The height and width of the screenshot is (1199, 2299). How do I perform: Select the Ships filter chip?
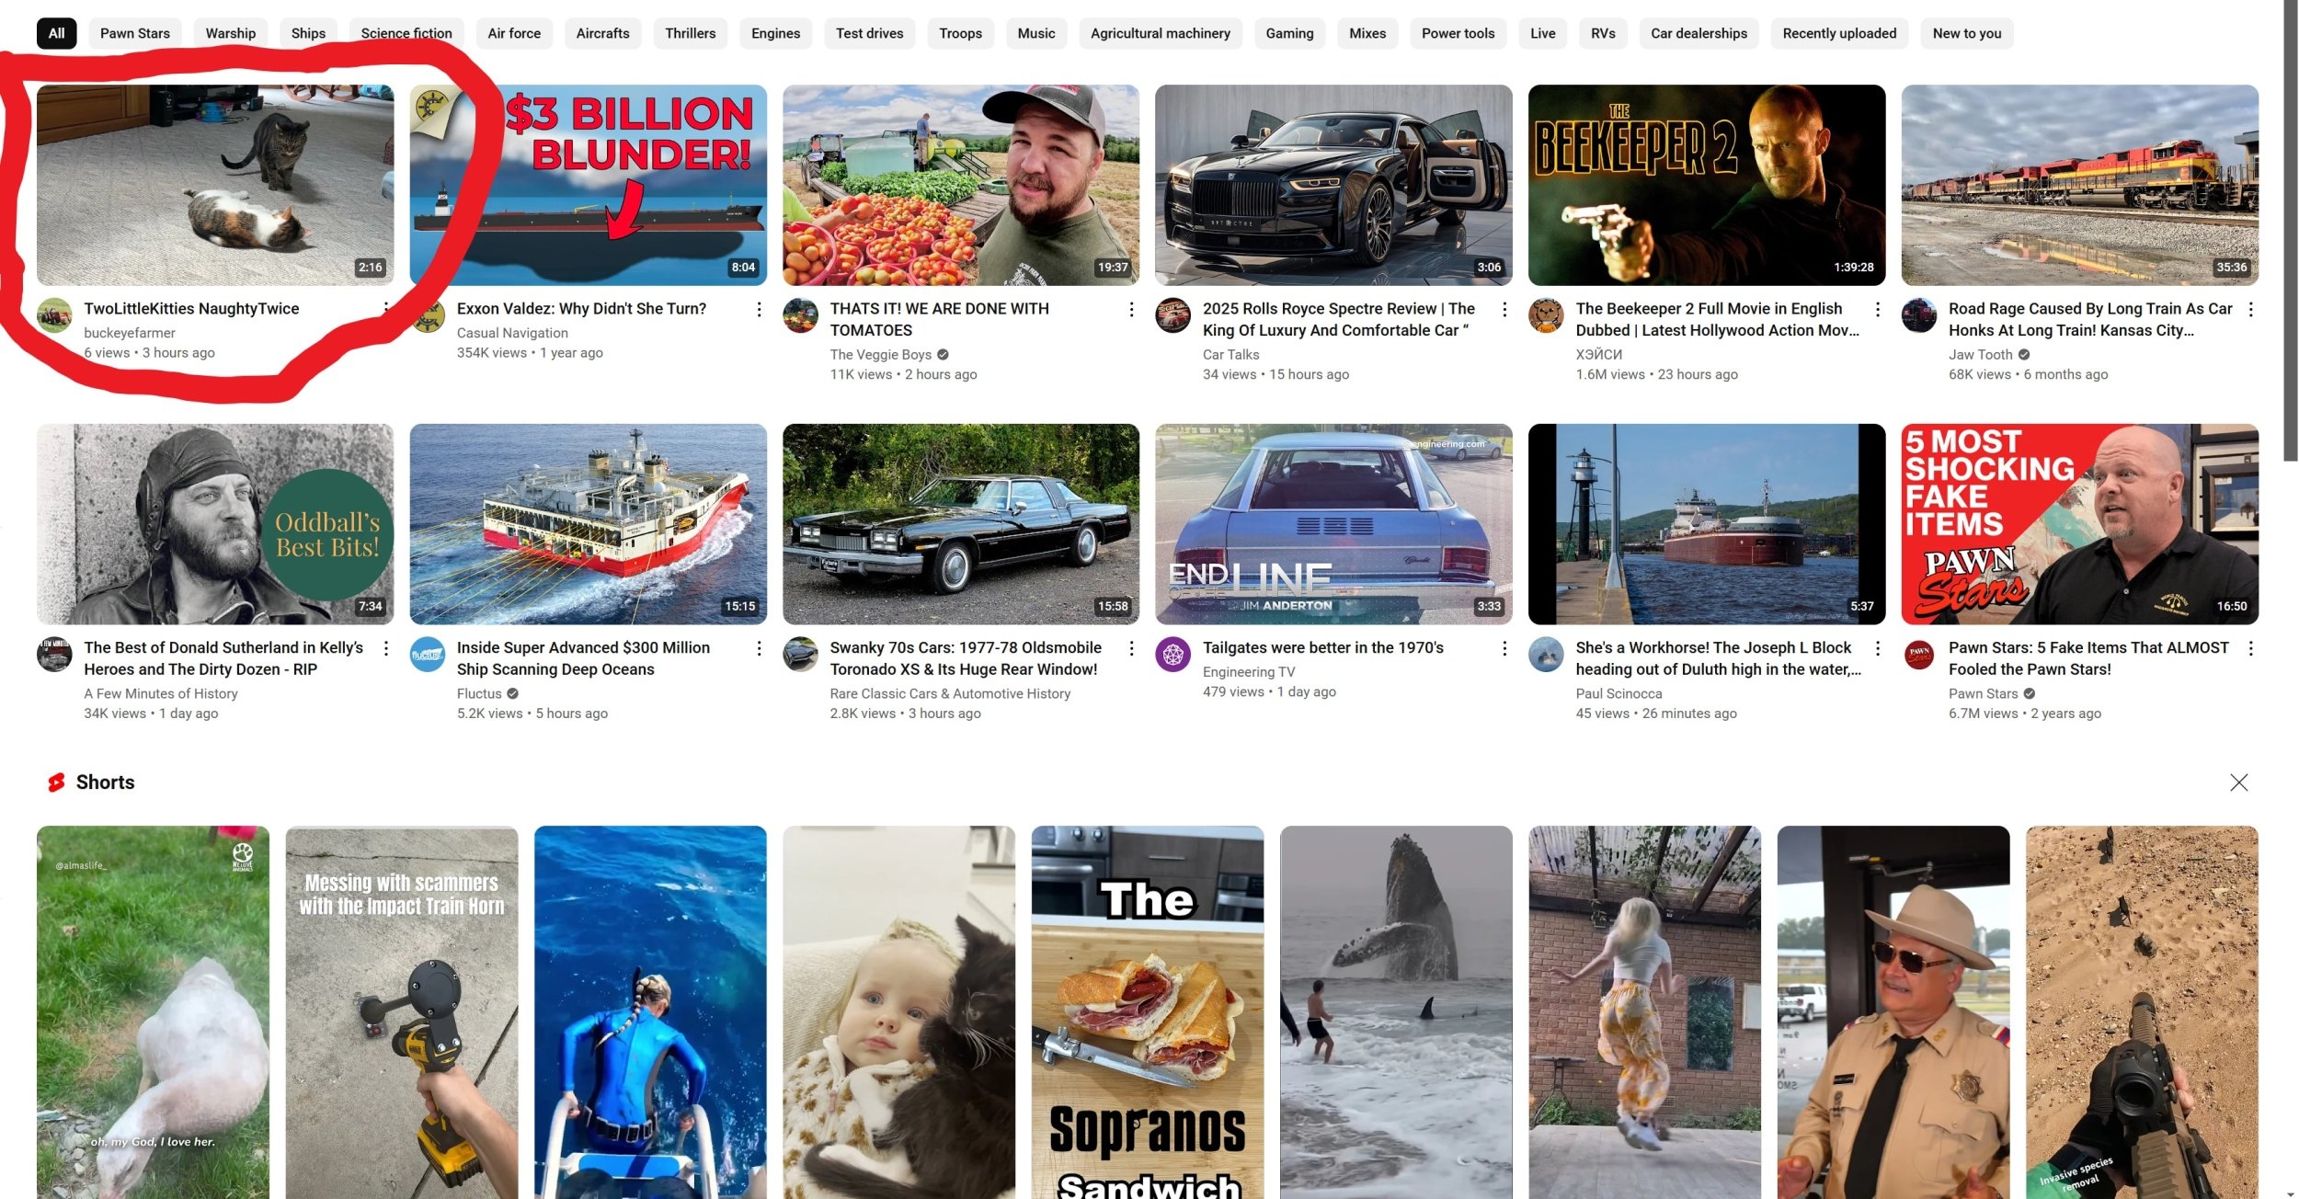coord(308,33)
